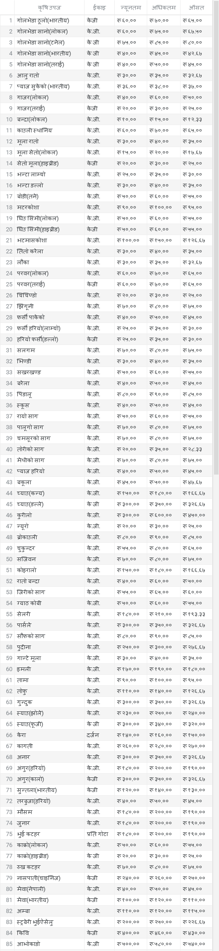Click the च्याउ(कन्य) row name
Screen dimensions: 219x951
(31, 493)
